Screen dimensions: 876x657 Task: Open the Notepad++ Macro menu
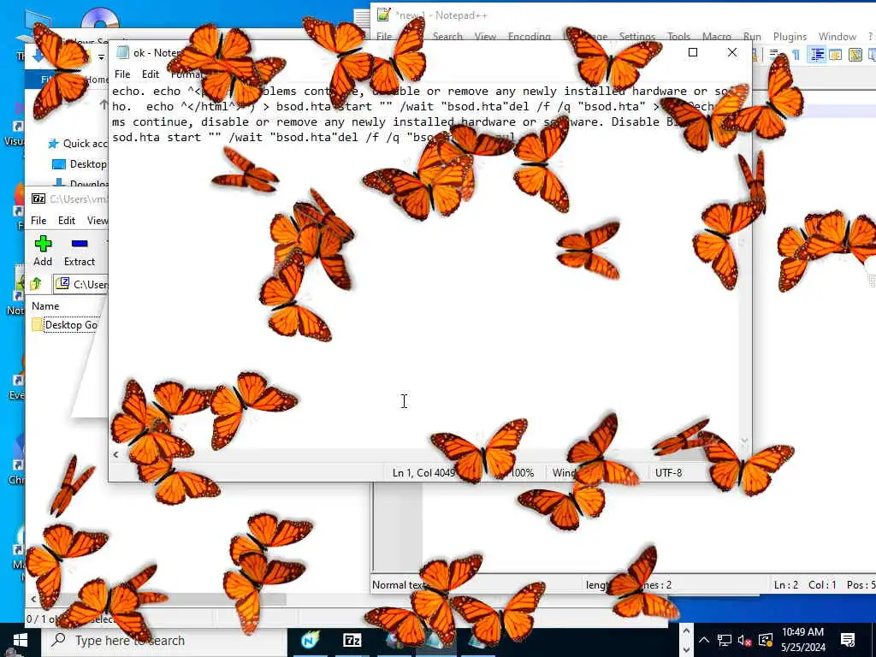point(717,36)
